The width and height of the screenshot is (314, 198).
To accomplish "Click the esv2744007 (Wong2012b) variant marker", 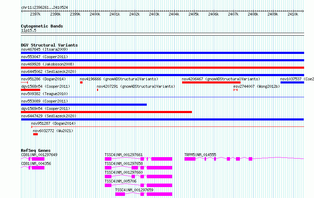I will pos(236,90).
